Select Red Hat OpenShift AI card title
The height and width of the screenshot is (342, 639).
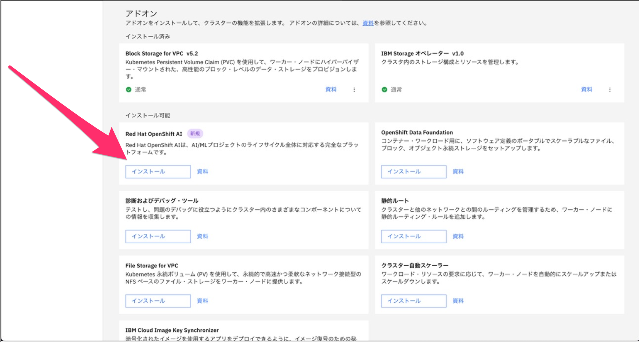click(x=154, y=134)
